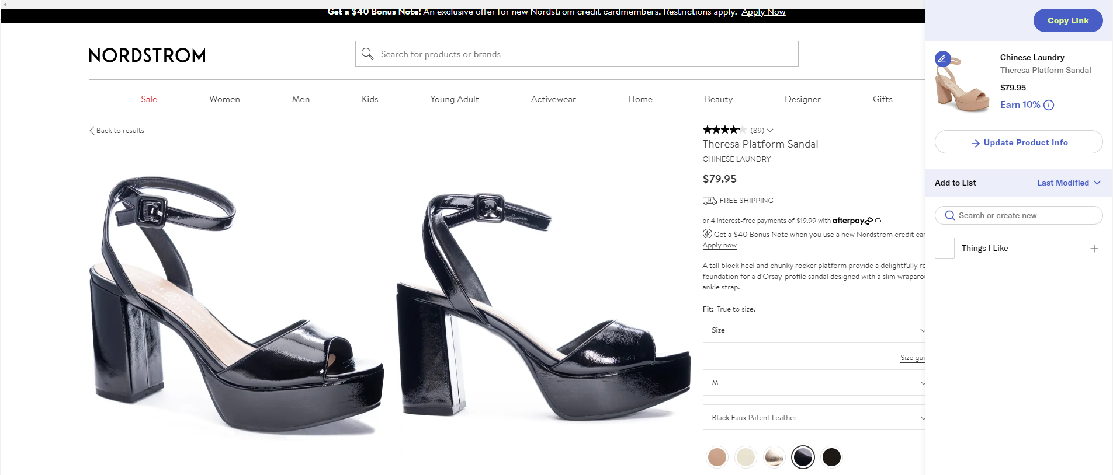
Task: Open the Sale menu
Action: (x=149, y=99)
